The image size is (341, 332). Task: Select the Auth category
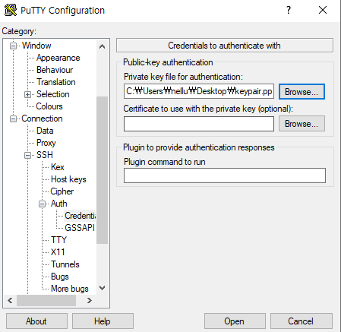[x=59, y=204]
